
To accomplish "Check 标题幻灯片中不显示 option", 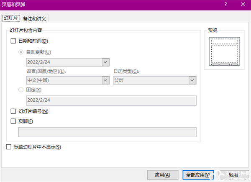I will (9, 147).
